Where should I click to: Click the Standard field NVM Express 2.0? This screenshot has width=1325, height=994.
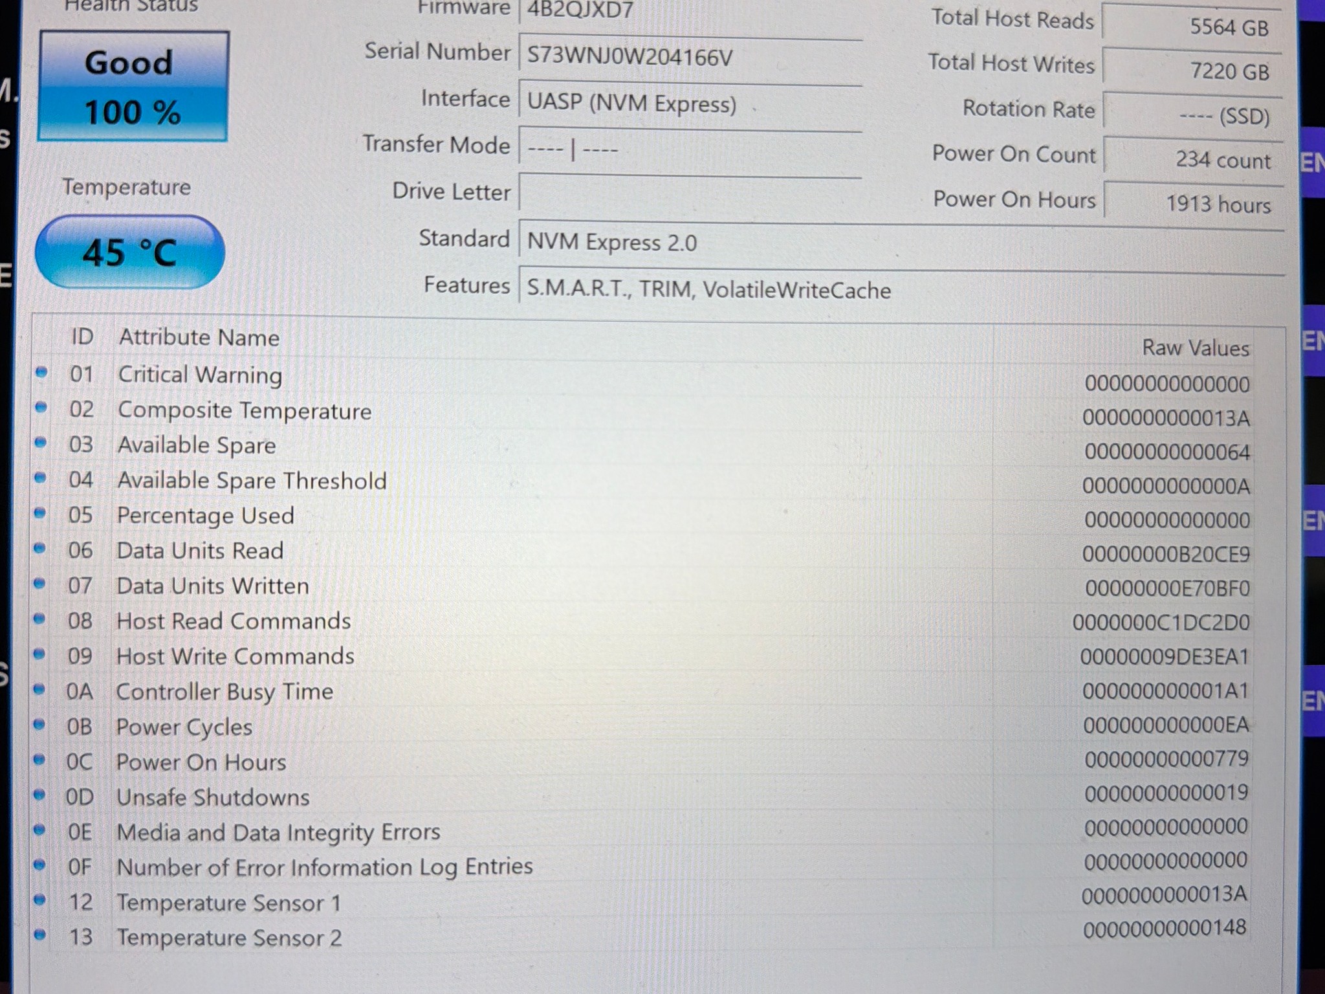901,242
